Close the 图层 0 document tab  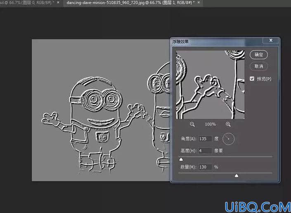[58, 2]
